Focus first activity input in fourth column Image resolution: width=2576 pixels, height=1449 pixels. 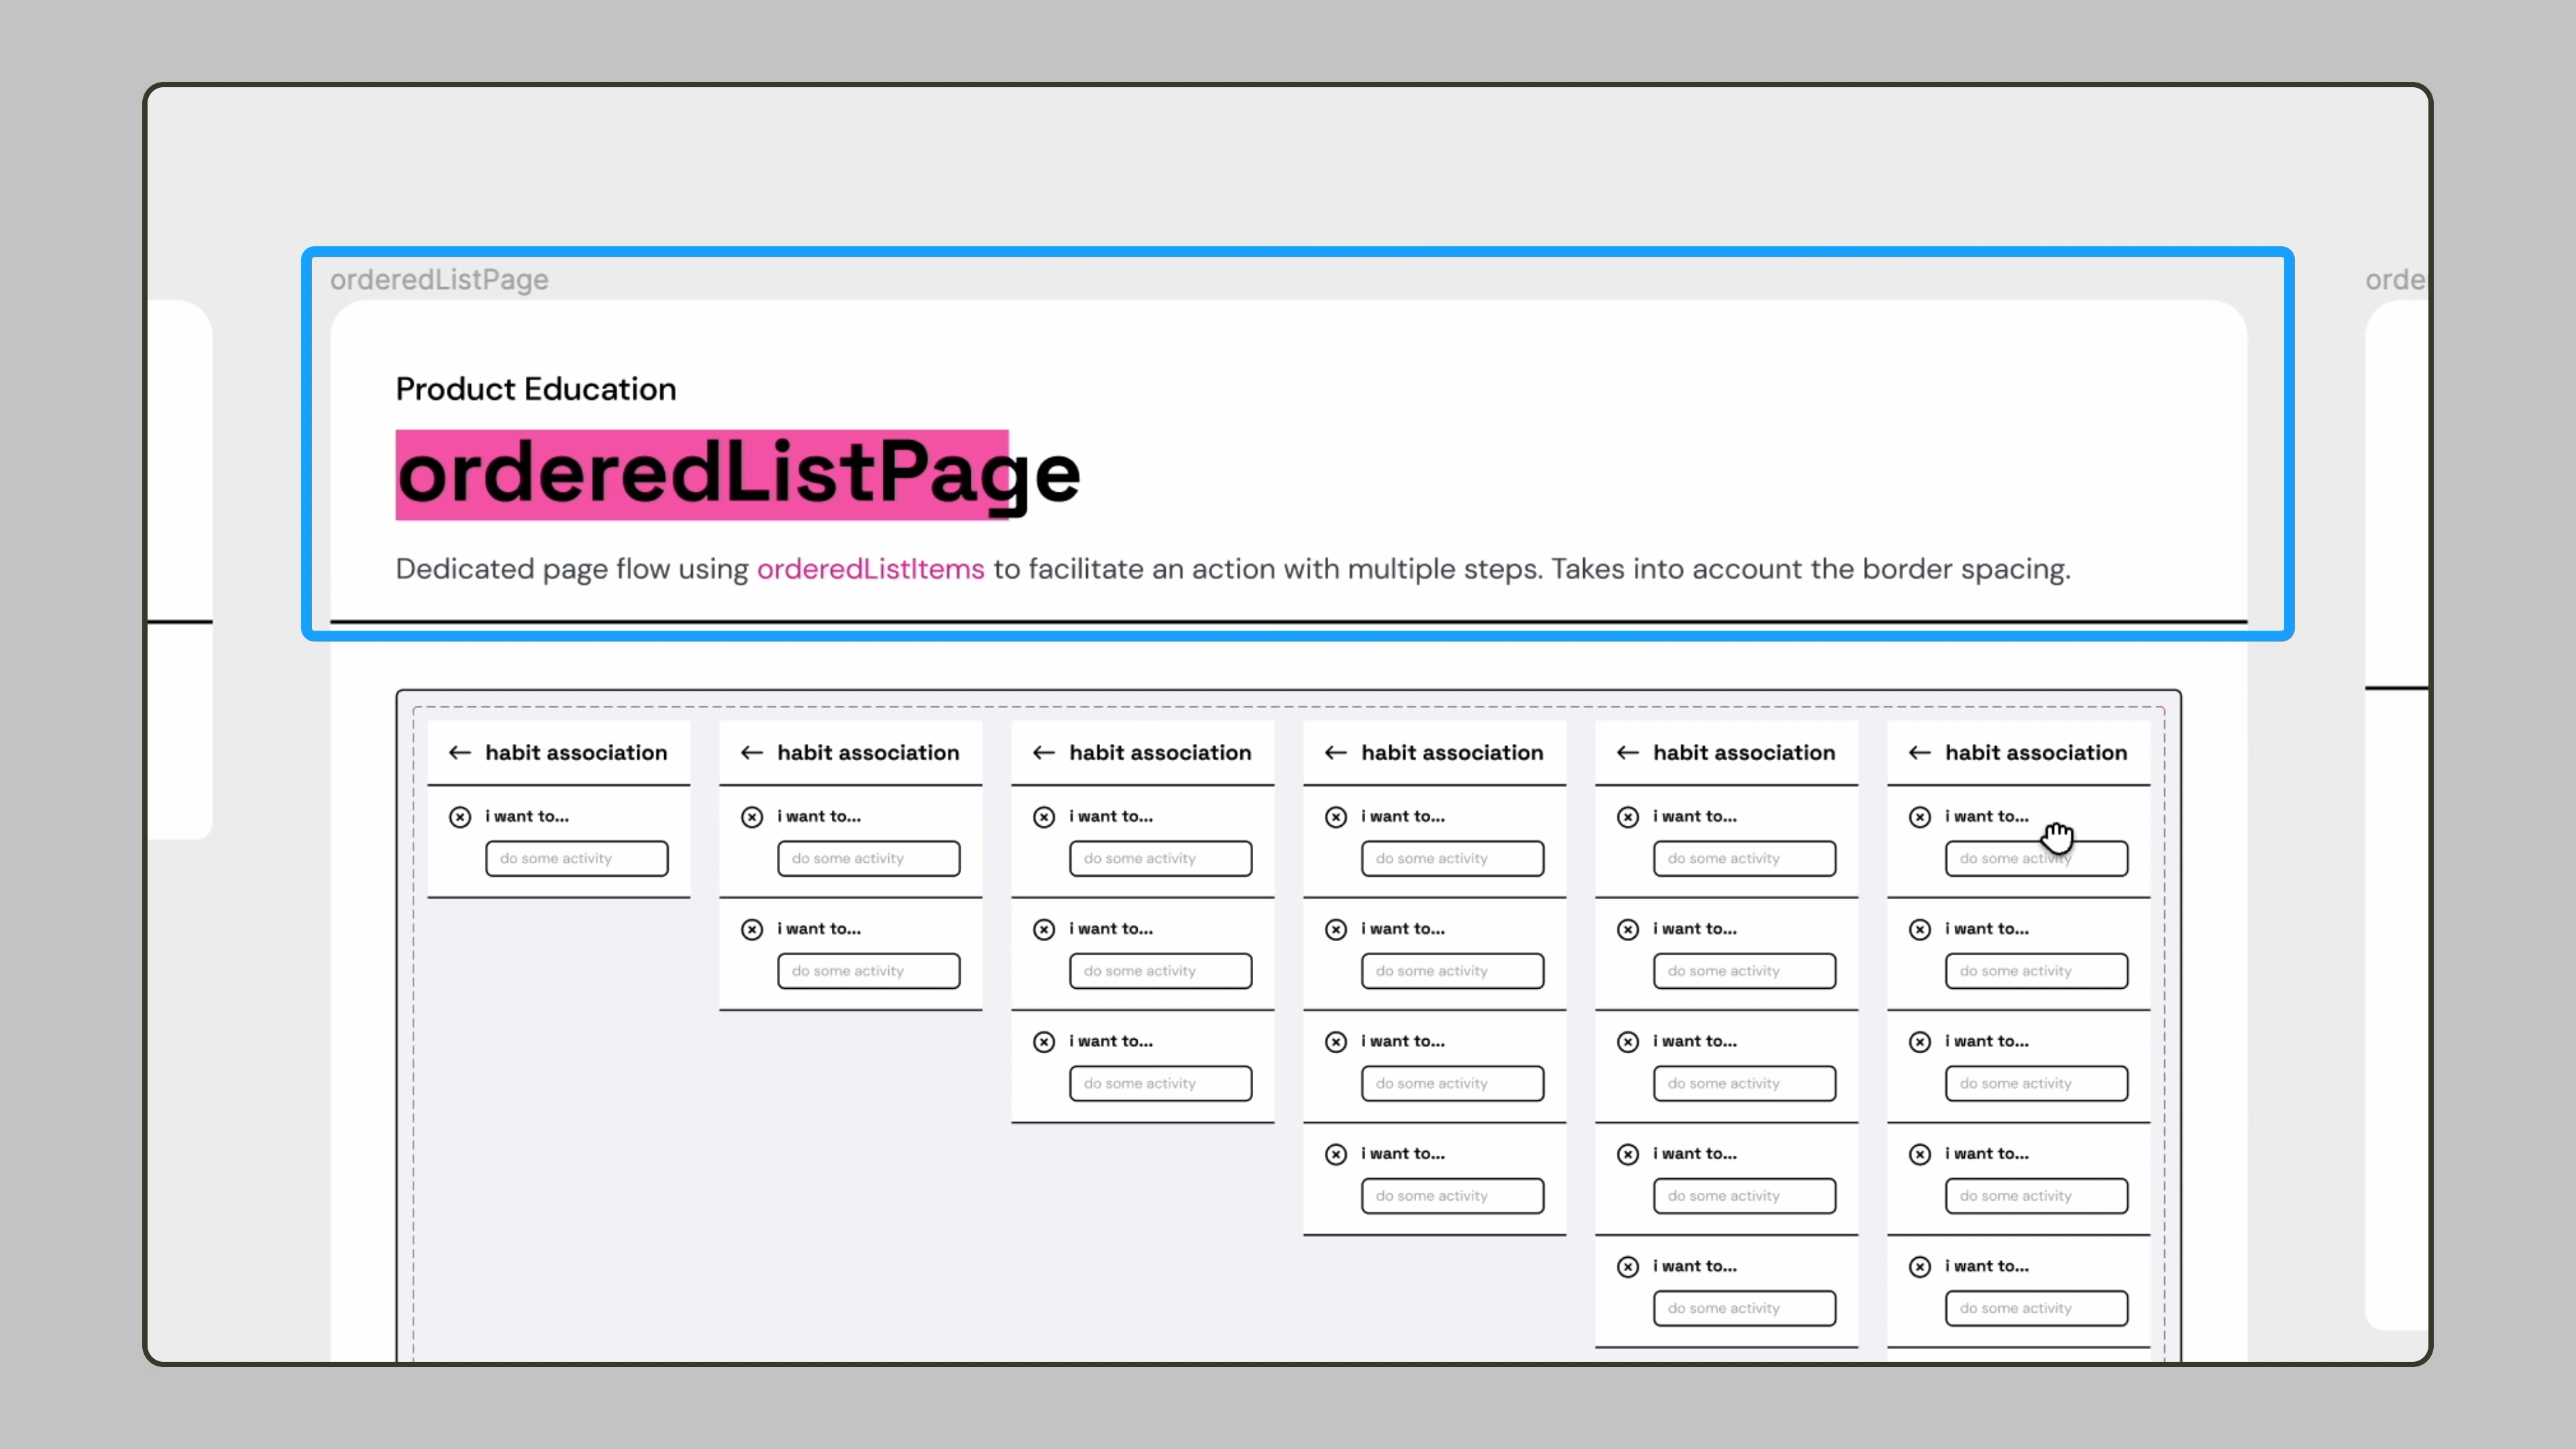click(x=1453, y=859)
